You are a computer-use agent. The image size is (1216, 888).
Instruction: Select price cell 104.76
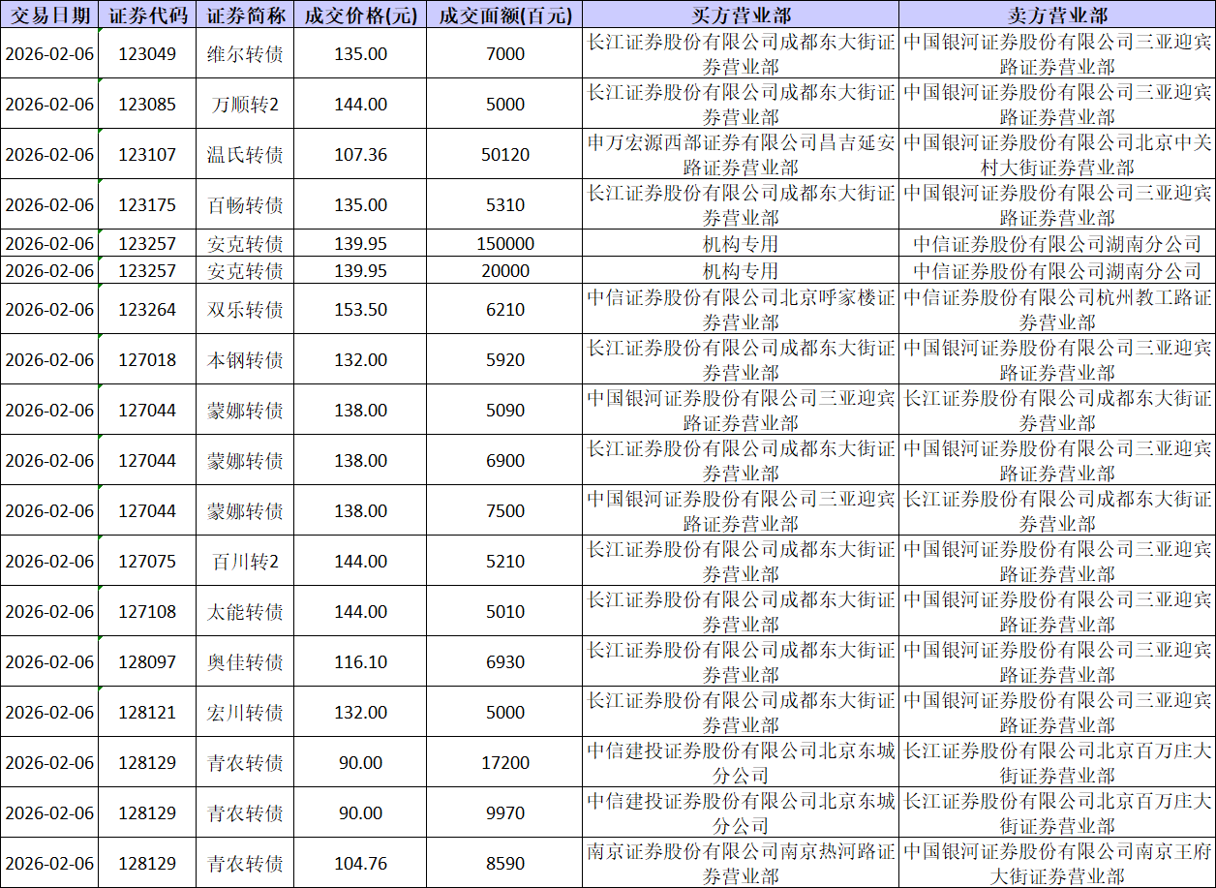pos(360,864)
